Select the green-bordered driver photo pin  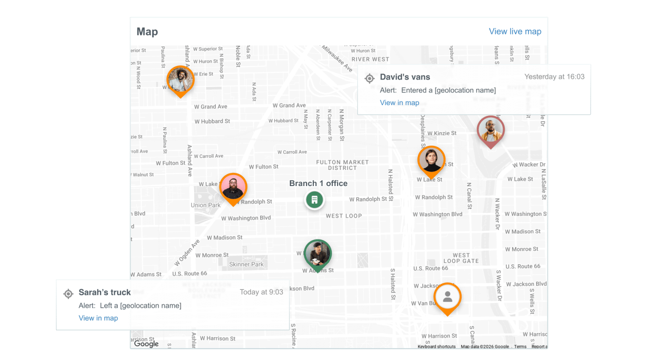pyautogui.click(x=318, y=255)
